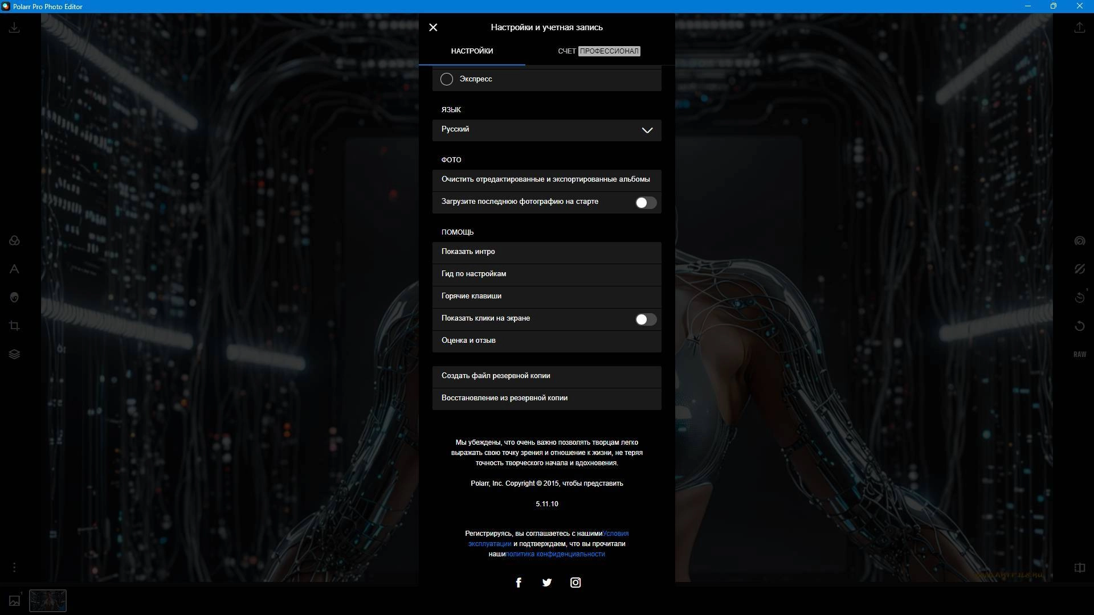Select the Экспресс radio option
This screenshot has height=615, width=1094.
pos(447,79)
